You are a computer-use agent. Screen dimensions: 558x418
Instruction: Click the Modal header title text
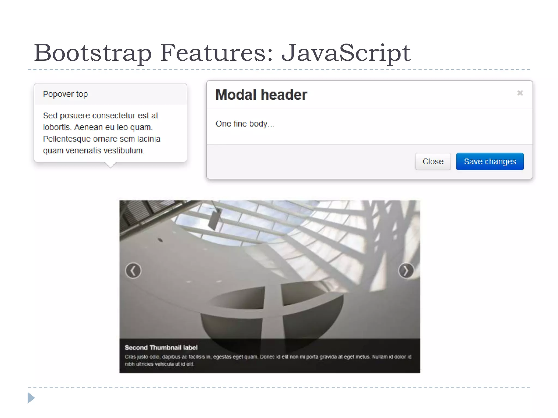[x=261, y=95]
